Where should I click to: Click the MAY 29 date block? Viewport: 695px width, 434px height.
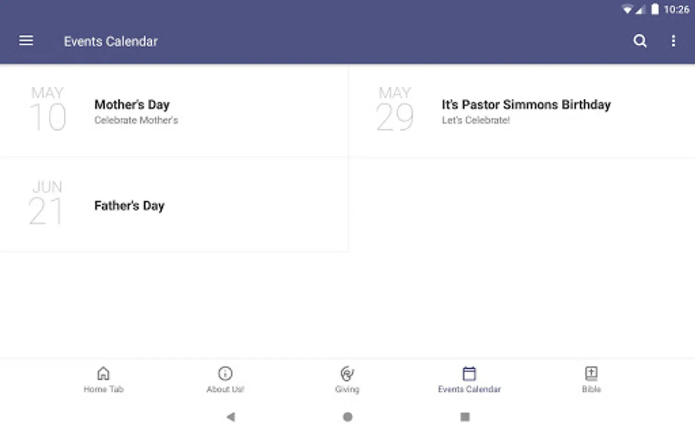point(395,109)
